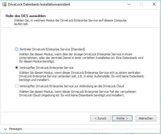The image size is (161, 134).
Task: Select the Zentraler DriveLock Enterprise Service radio button
Action: (17, 49)
